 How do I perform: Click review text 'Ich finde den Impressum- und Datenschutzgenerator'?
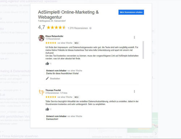pyautogui.click(x=92, y=53)
